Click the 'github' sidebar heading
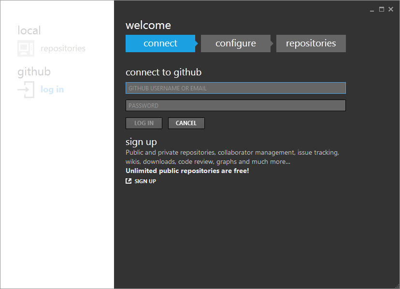Screen dimensions: 400x289 point(34,72)
